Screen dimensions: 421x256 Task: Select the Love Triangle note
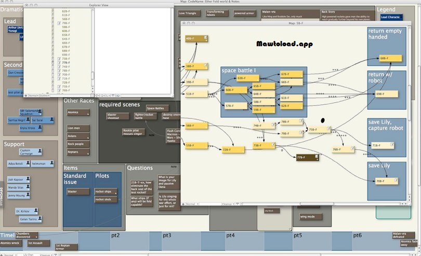tap(189, 13)
